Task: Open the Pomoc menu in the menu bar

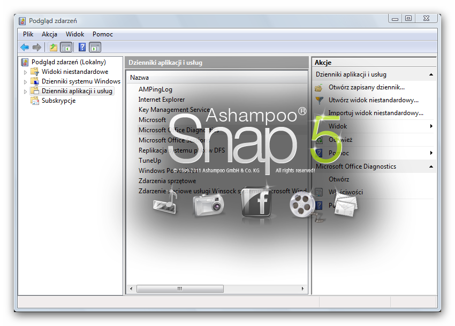Action: 103,34
